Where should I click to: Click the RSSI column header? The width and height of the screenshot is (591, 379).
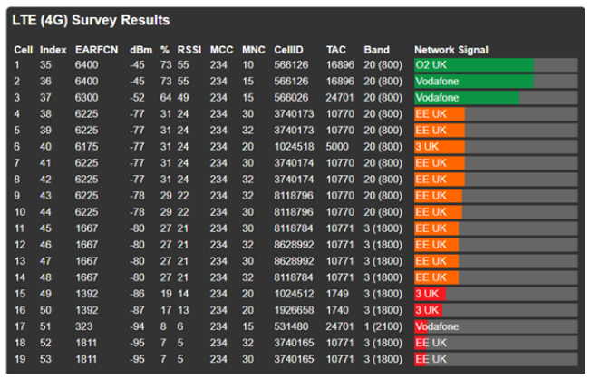coord(189,50)
